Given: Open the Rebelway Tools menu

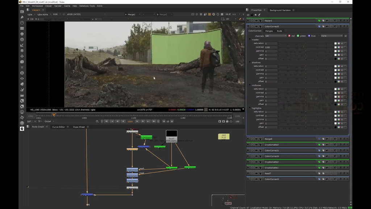Looking at the screenshot, I should point(87,6).
